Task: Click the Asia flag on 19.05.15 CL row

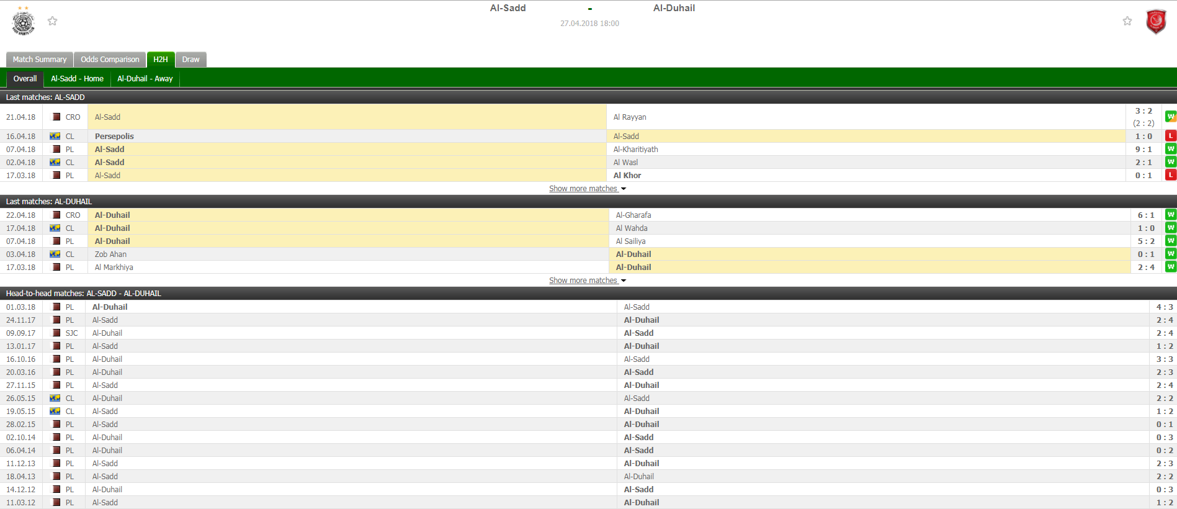Action: click(55, 411)
